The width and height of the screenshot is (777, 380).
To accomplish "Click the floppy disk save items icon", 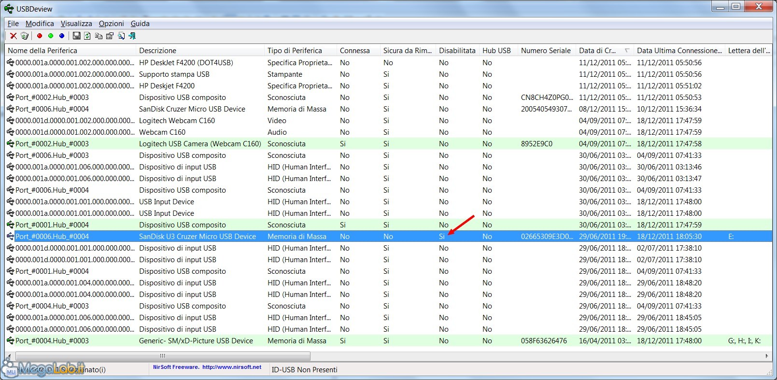I will (76, 36).
